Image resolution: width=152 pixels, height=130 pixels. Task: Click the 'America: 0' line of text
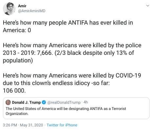pos(17,30)
